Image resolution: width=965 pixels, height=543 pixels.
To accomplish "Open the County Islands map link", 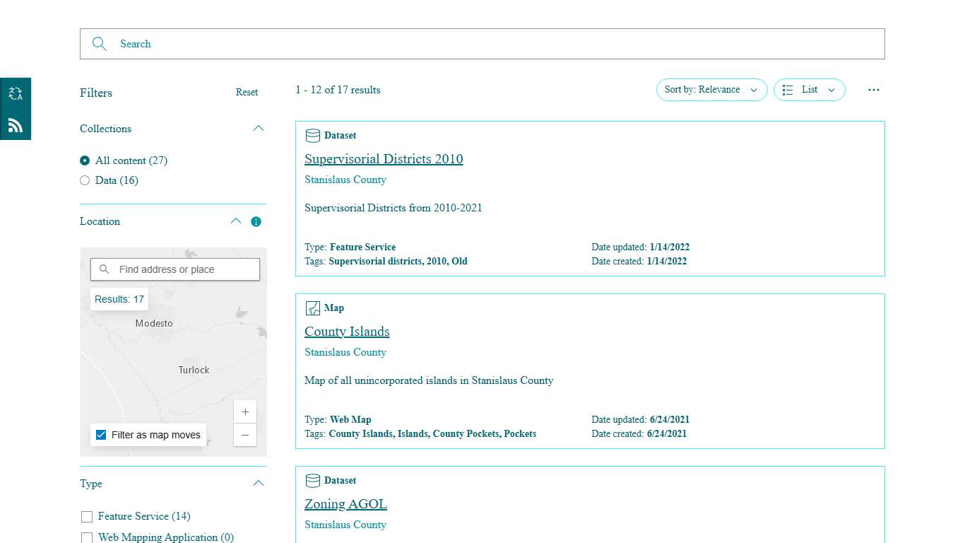I will coord(347,331).
